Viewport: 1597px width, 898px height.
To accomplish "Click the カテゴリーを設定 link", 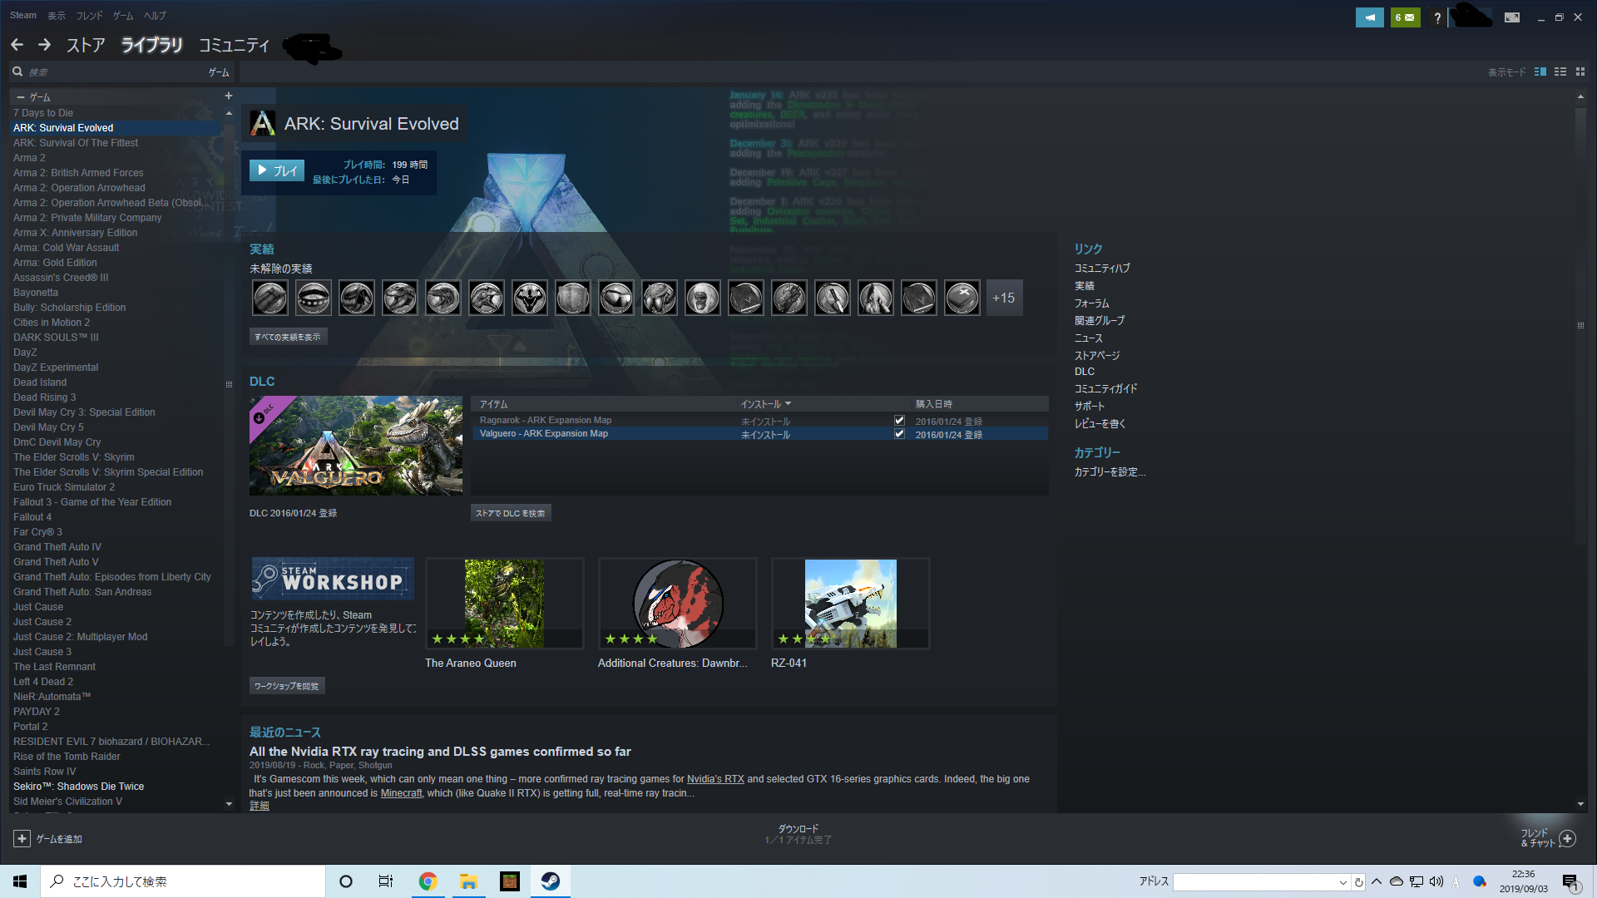I will coord(1110,472).
